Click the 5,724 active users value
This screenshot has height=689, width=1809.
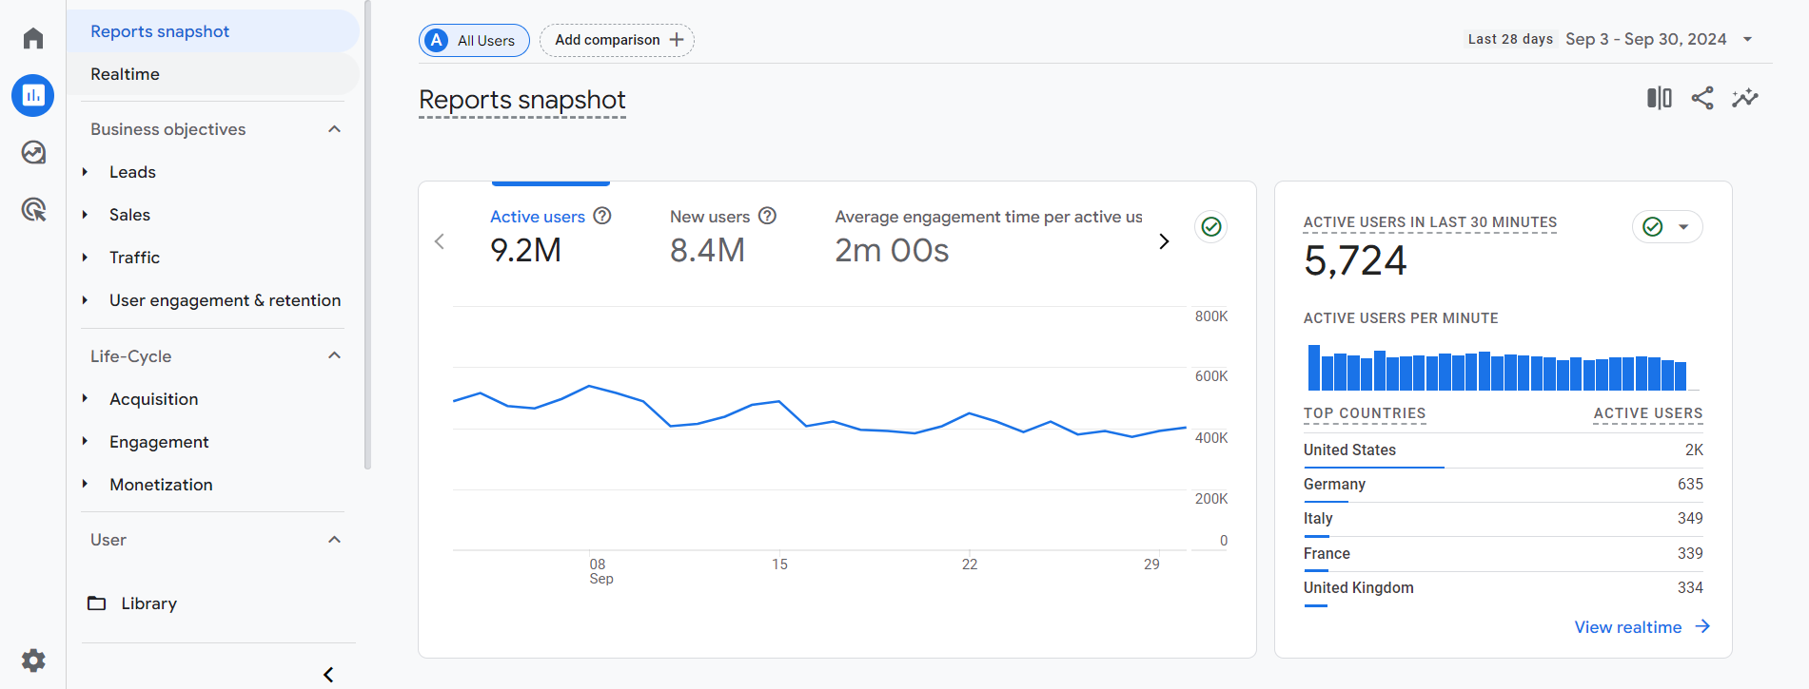pos(1355,260)
